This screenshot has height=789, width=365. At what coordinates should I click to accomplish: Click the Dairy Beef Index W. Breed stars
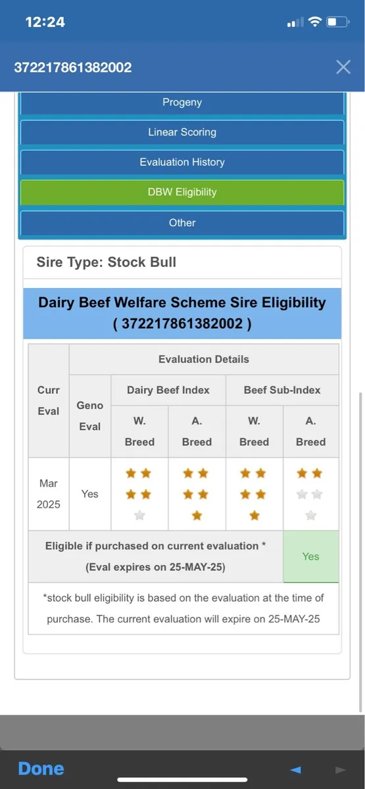tap(139, 494)
